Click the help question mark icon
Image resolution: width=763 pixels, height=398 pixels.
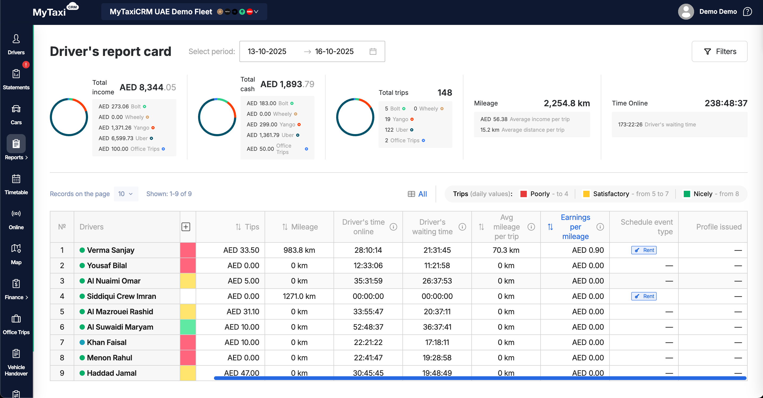coord(747,12)
